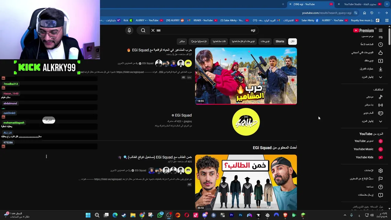Open EGi Squad channel yellow avatar
This screenshot has height=220, width=391.
tap(246, 122)
